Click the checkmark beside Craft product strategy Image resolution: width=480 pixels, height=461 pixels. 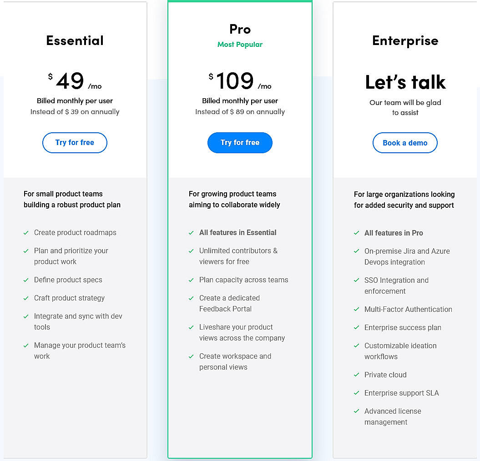[26, 298]
